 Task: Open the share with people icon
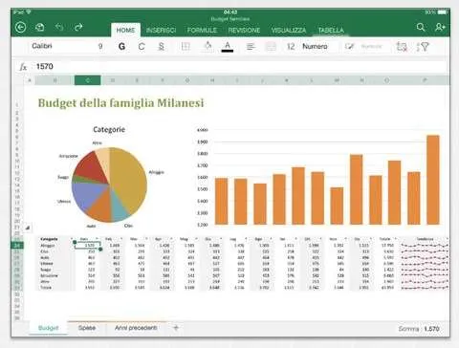(x=440, y=27)
